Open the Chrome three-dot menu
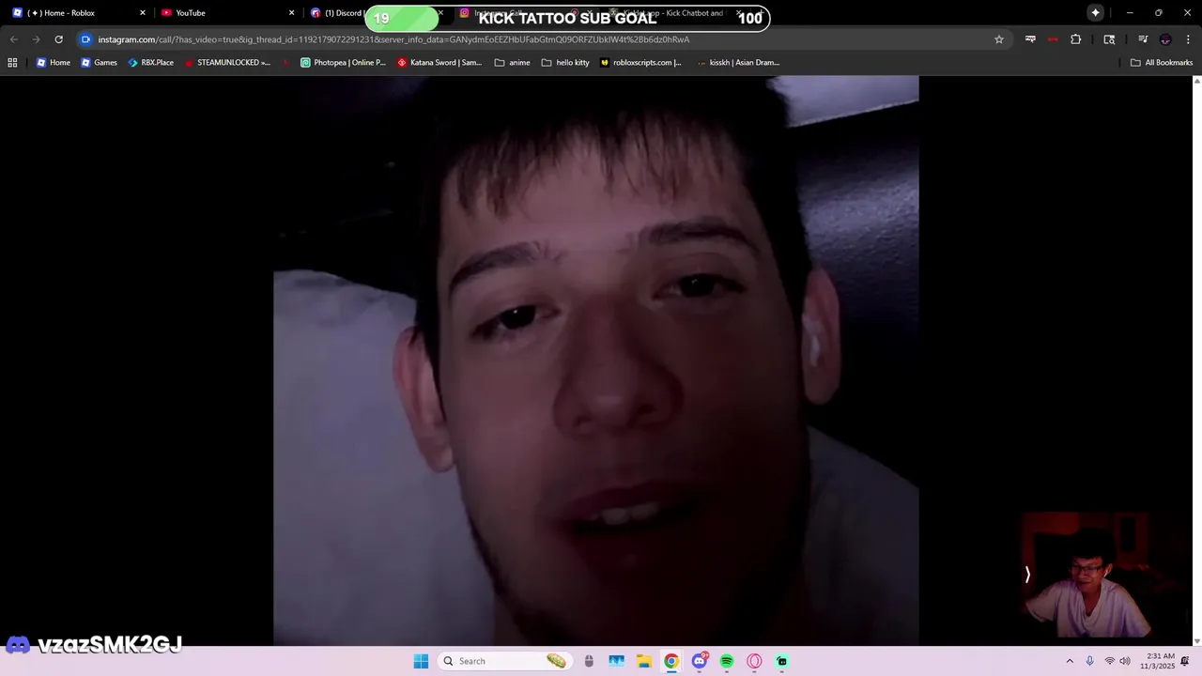The width and height of the screenshot is (1202, 676). [x=1188, y=39]
